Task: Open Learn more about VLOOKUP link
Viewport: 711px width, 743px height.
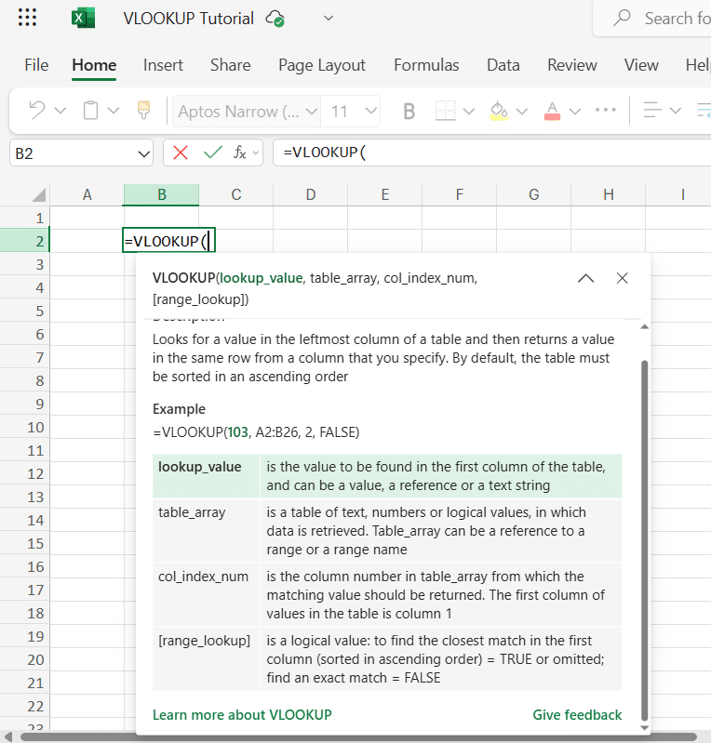Action: pyautogui.click(x=242, y=714)
